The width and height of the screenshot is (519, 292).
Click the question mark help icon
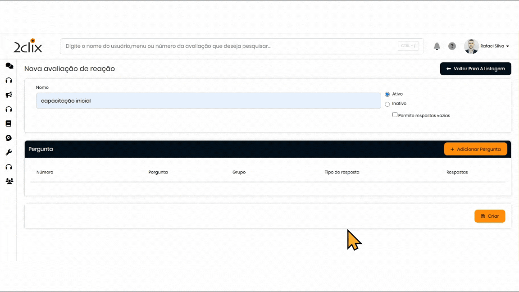[452, 46]
